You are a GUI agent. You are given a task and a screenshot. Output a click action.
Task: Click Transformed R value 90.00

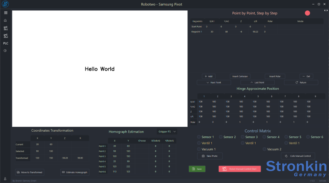coord(80,158)
